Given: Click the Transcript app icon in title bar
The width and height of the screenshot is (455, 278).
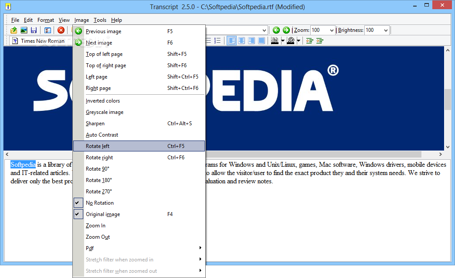Looking at the screenshot, I should tap(8, 7).
